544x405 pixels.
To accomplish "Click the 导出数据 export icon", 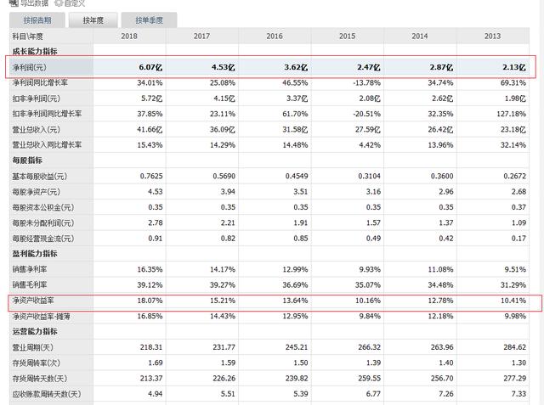I will [14, 3].
